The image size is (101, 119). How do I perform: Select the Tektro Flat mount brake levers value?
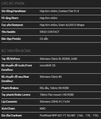(57, 95)
